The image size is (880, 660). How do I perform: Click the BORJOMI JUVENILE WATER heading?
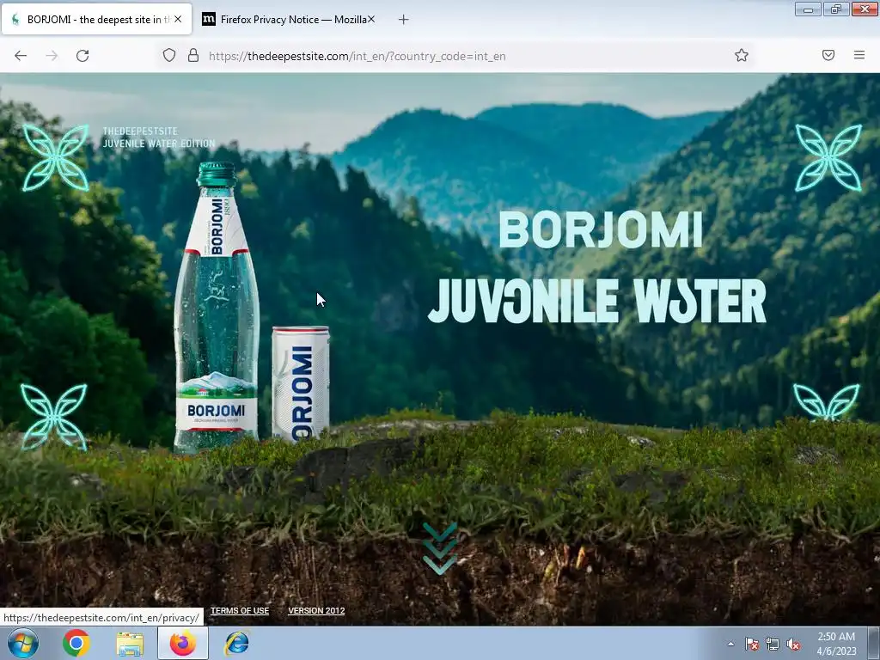tap(597, 267)
